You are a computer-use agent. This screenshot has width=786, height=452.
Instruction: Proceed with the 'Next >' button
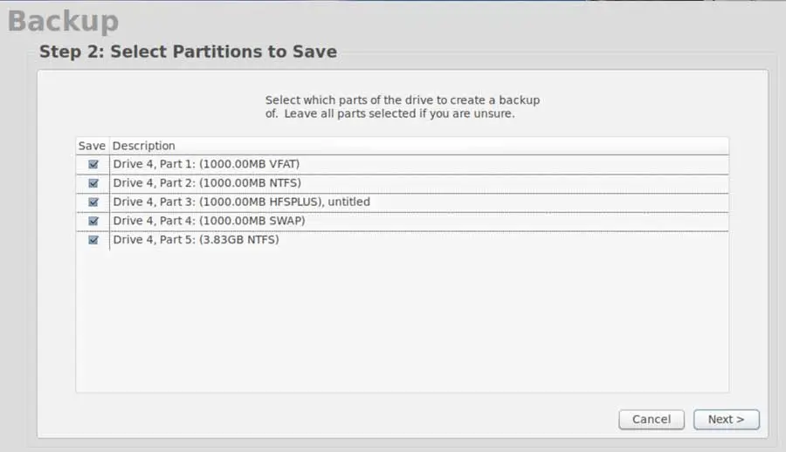(x=726, y=420)
